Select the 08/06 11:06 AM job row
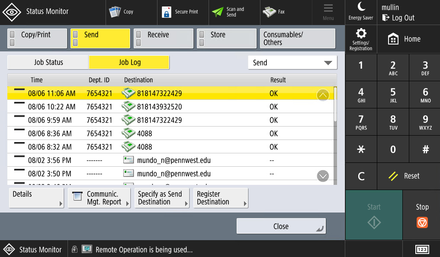The height and width of the screenshot is (257, 440). [170, 93]
